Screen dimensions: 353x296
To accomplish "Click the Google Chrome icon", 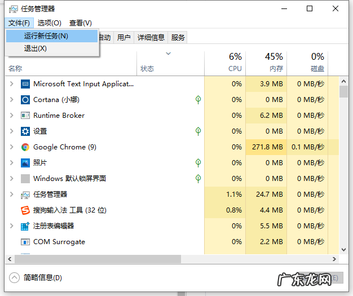I will (x=25, y=147).
